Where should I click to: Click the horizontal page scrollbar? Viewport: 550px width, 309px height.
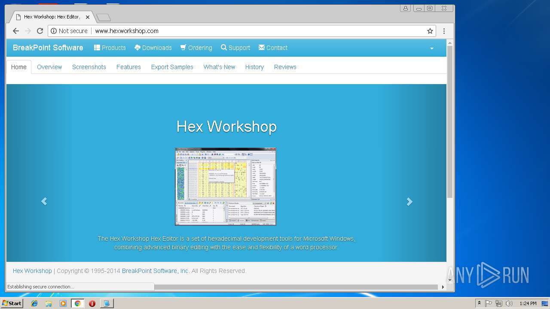pos(296,287)
